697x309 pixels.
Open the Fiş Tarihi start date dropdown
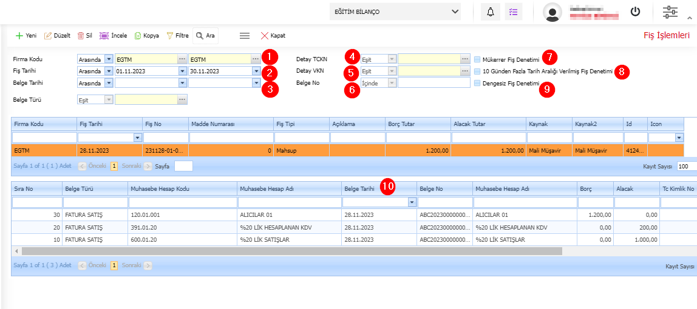click(182, 71)
